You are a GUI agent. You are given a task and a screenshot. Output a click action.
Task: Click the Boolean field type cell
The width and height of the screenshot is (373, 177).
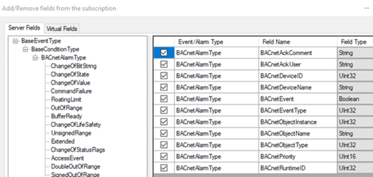(355, 99)
